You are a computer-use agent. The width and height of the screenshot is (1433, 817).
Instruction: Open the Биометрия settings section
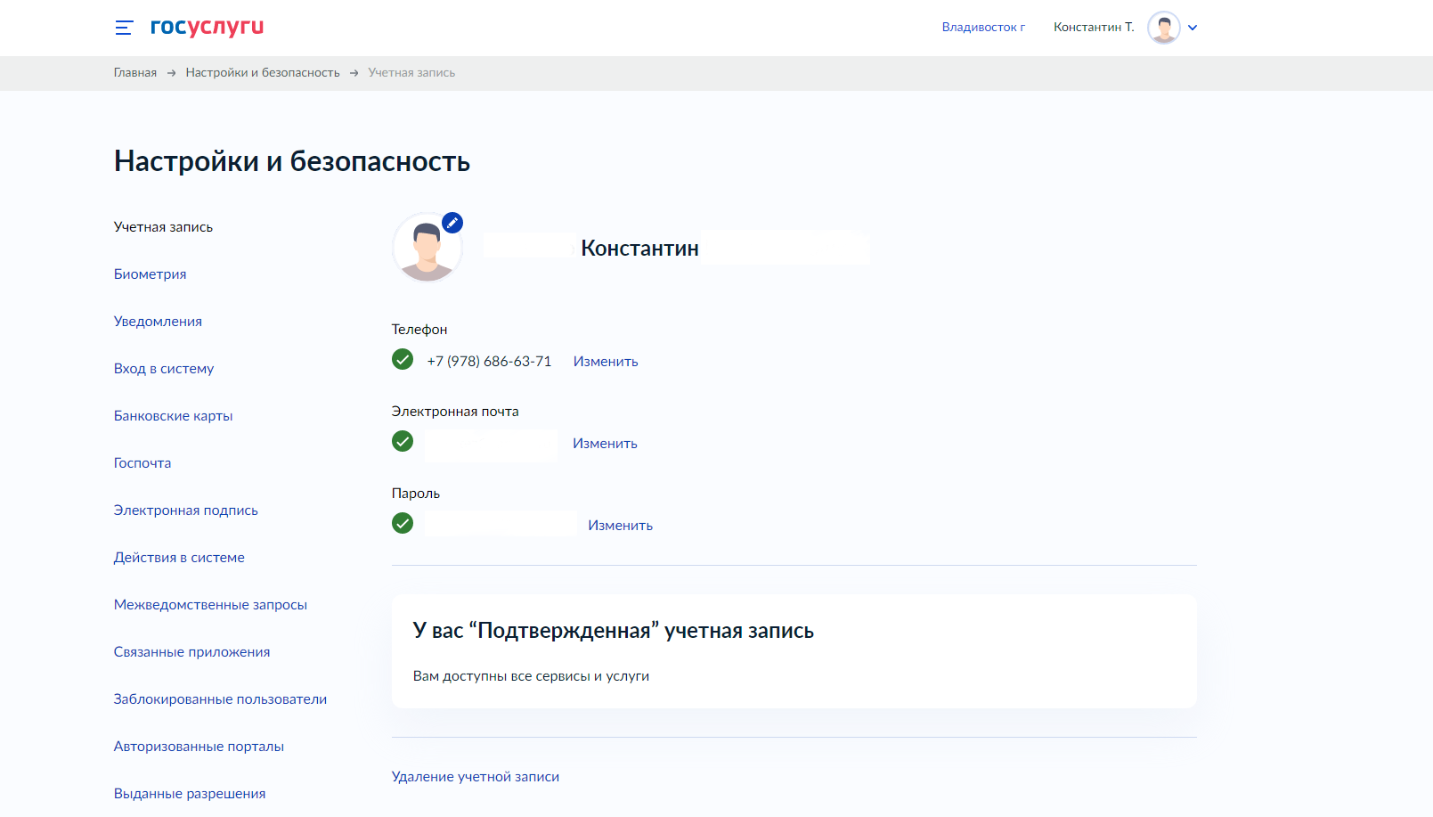(150, 274)
